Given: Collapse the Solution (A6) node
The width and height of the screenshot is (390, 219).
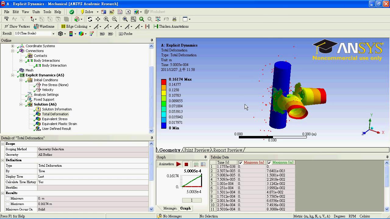Looking at the screenshot, I should 21,104.
